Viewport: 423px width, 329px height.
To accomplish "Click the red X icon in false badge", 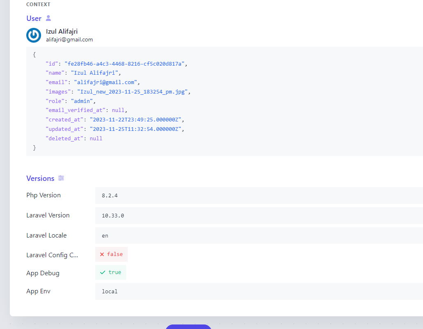I will point(102,254).
